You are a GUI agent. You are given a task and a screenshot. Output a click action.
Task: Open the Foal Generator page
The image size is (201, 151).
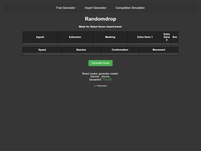[66, 8]
